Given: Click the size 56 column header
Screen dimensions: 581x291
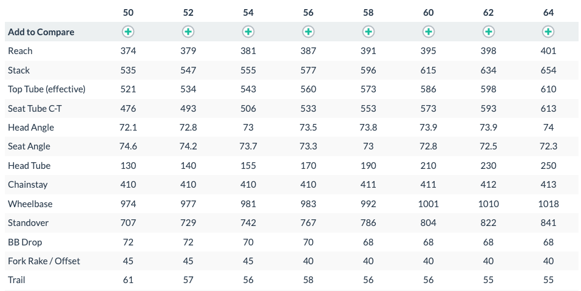Looking at the screenshot, I should (x=308, y=13).
